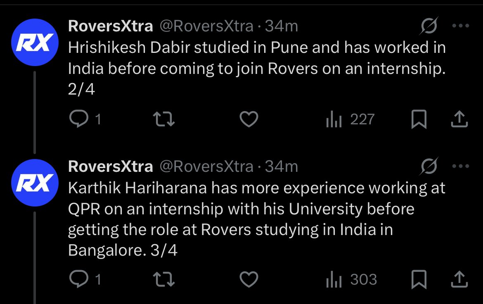Like the Hrishikesh Dabir tweet
The width and height of the screenshot is (483, 304).
tap(249, 120)
